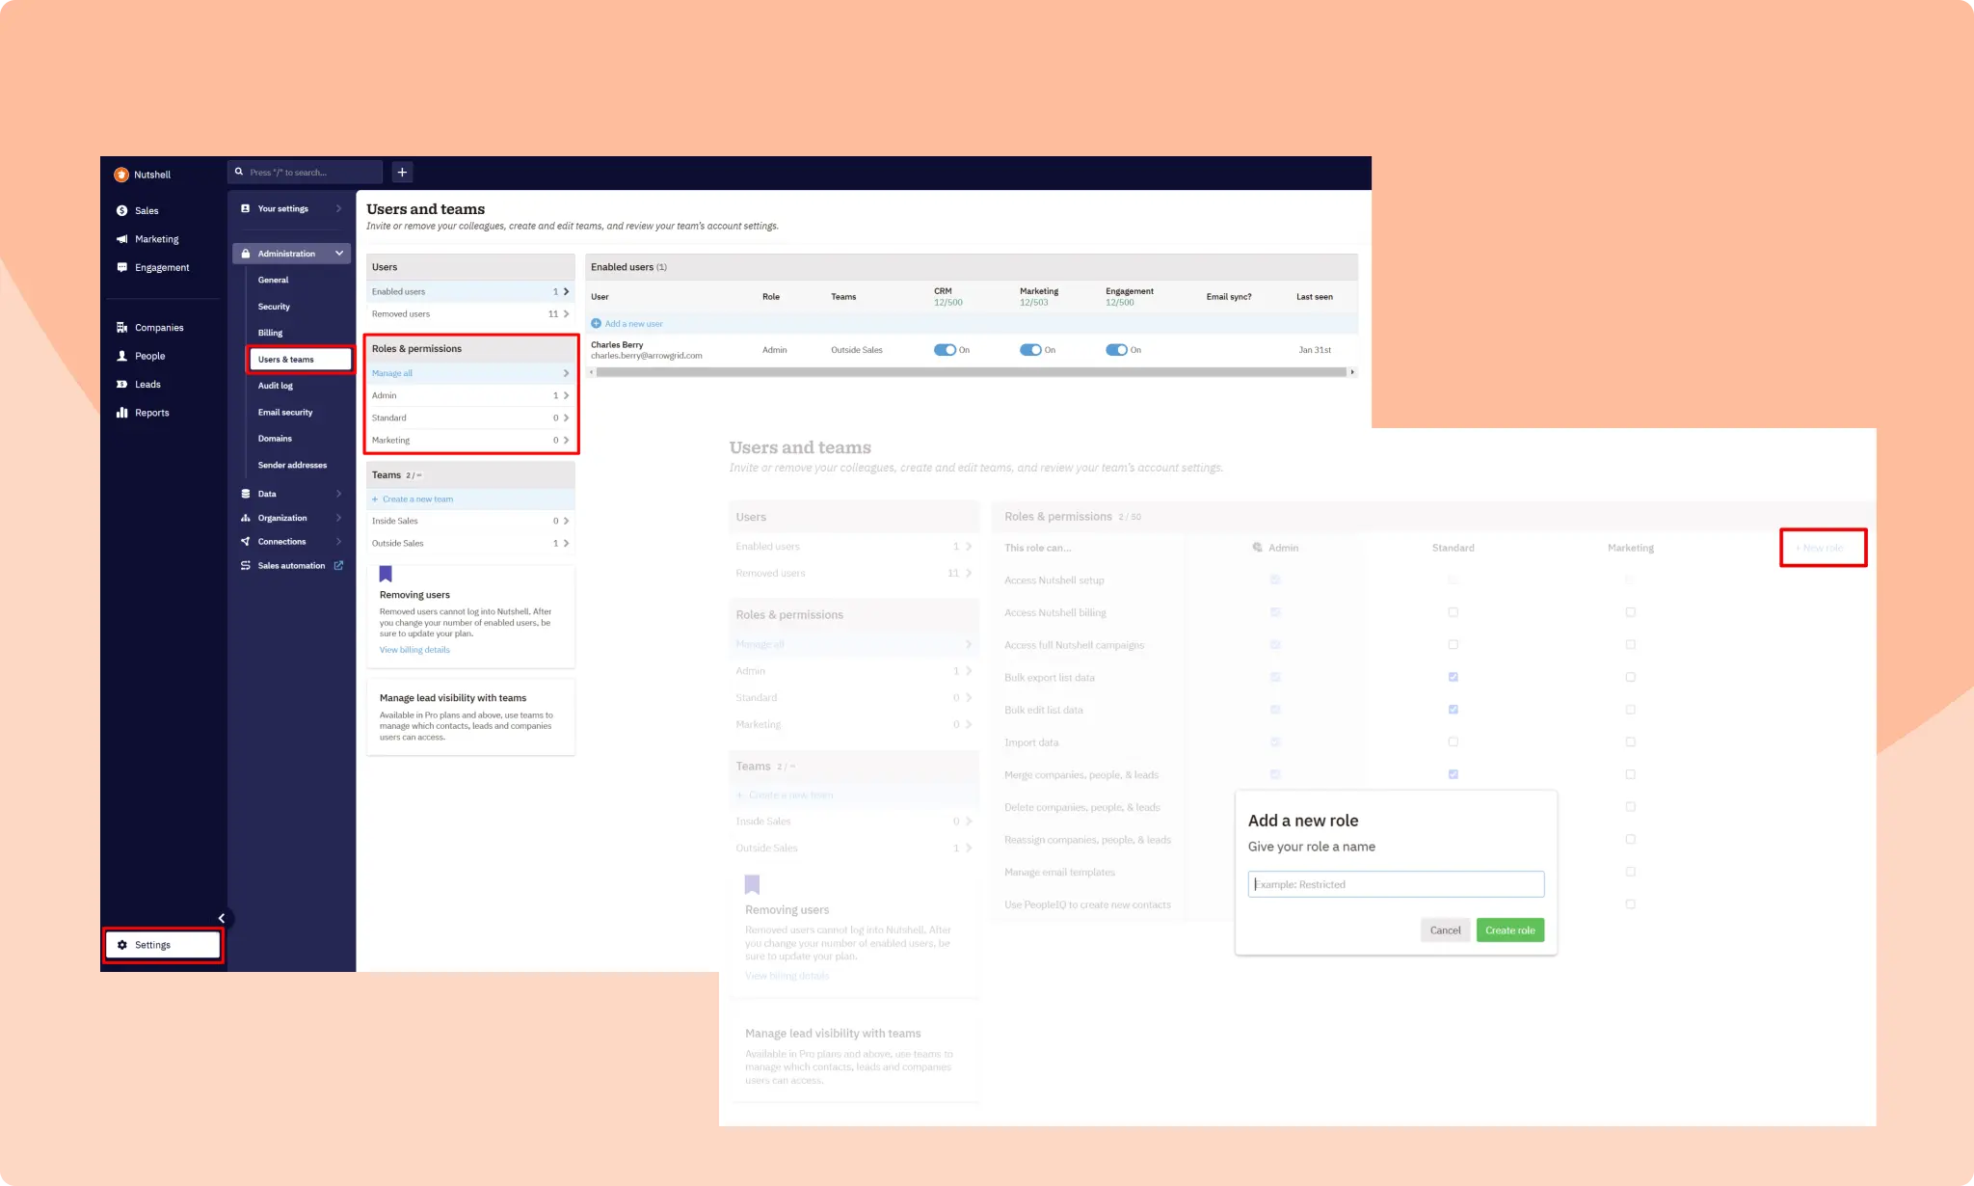Click the View billing details link
The height and width of the screenshot is (1186, 1974).
[x=414, y=650]
